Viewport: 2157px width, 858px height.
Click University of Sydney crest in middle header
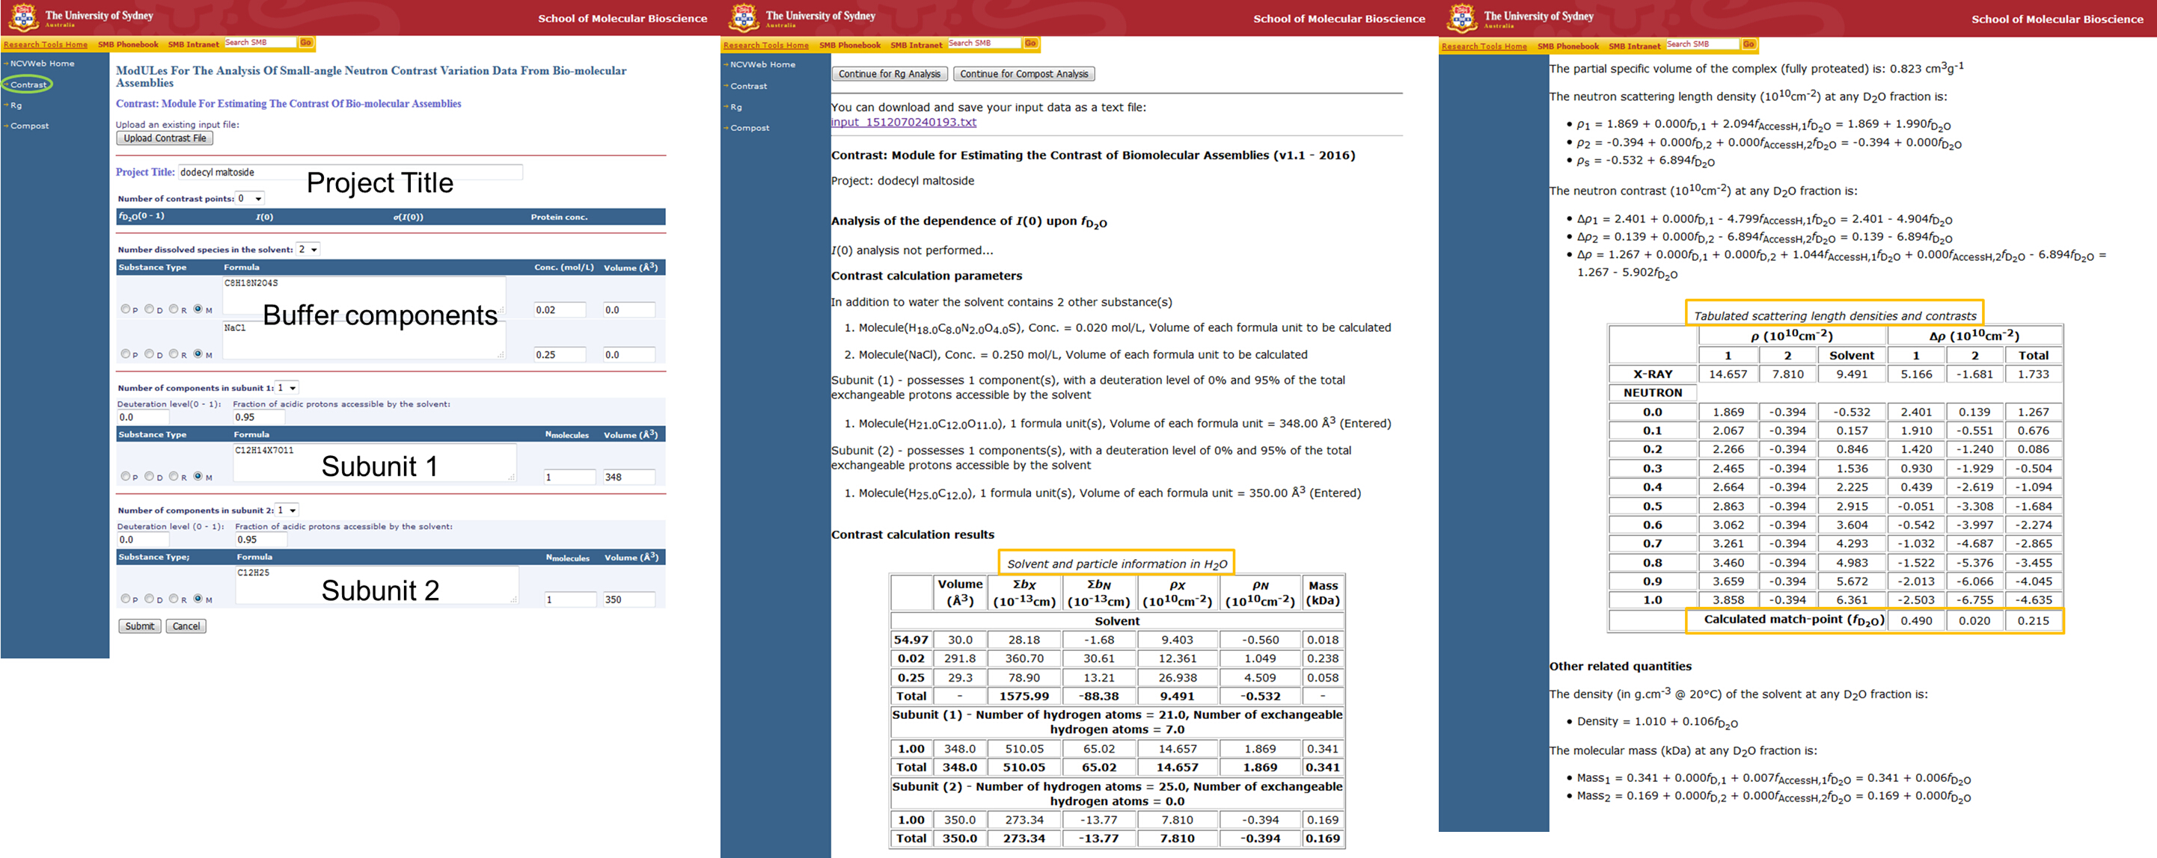click(743, 16)
